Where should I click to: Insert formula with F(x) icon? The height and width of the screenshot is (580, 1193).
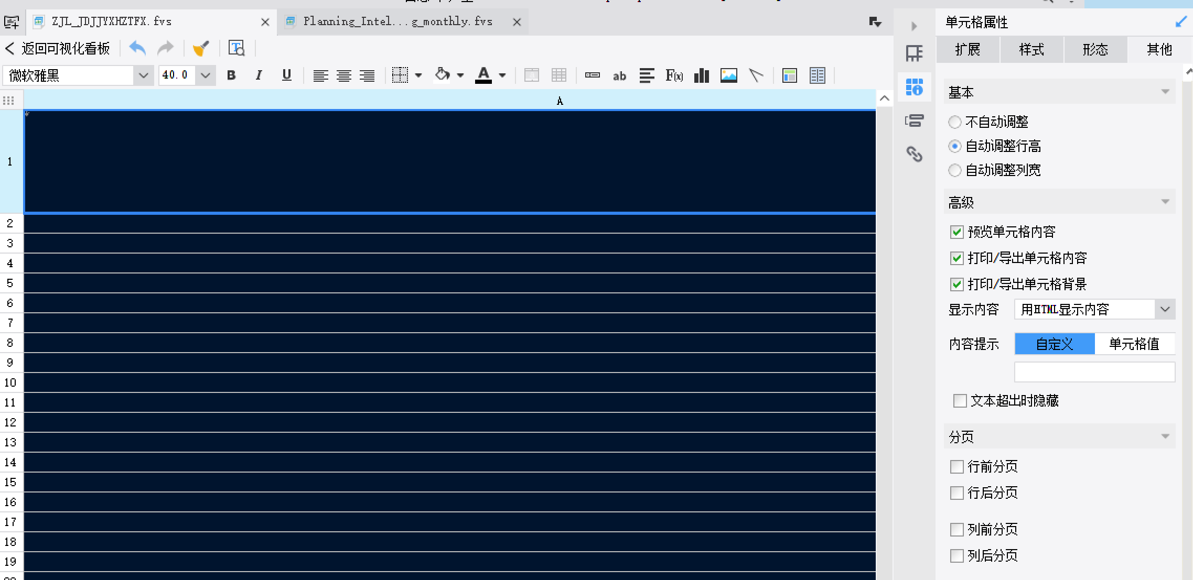pos(674,75)
